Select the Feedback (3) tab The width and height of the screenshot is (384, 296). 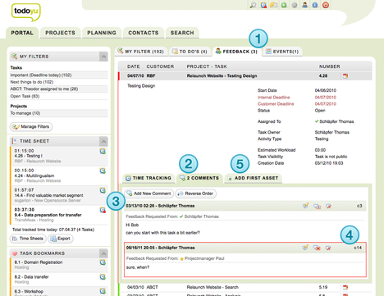(237, 52)
